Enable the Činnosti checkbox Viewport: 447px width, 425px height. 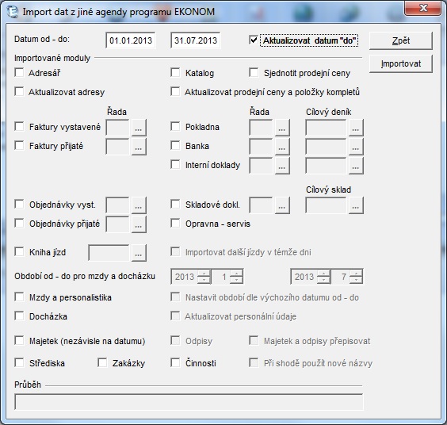pos(175,363)
